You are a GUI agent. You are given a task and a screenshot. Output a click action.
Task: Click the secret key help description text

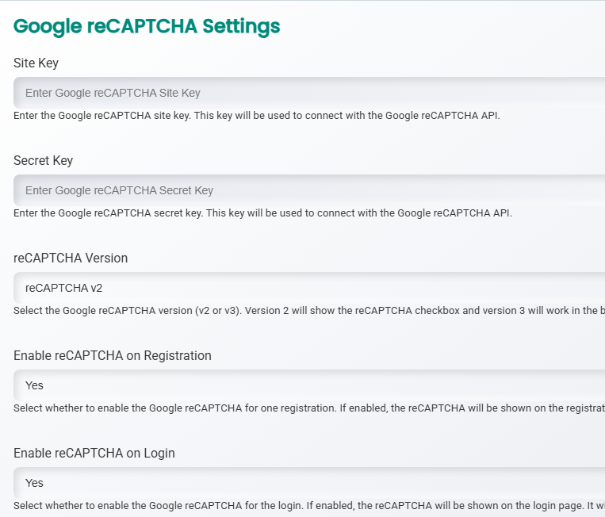(262, 213)
